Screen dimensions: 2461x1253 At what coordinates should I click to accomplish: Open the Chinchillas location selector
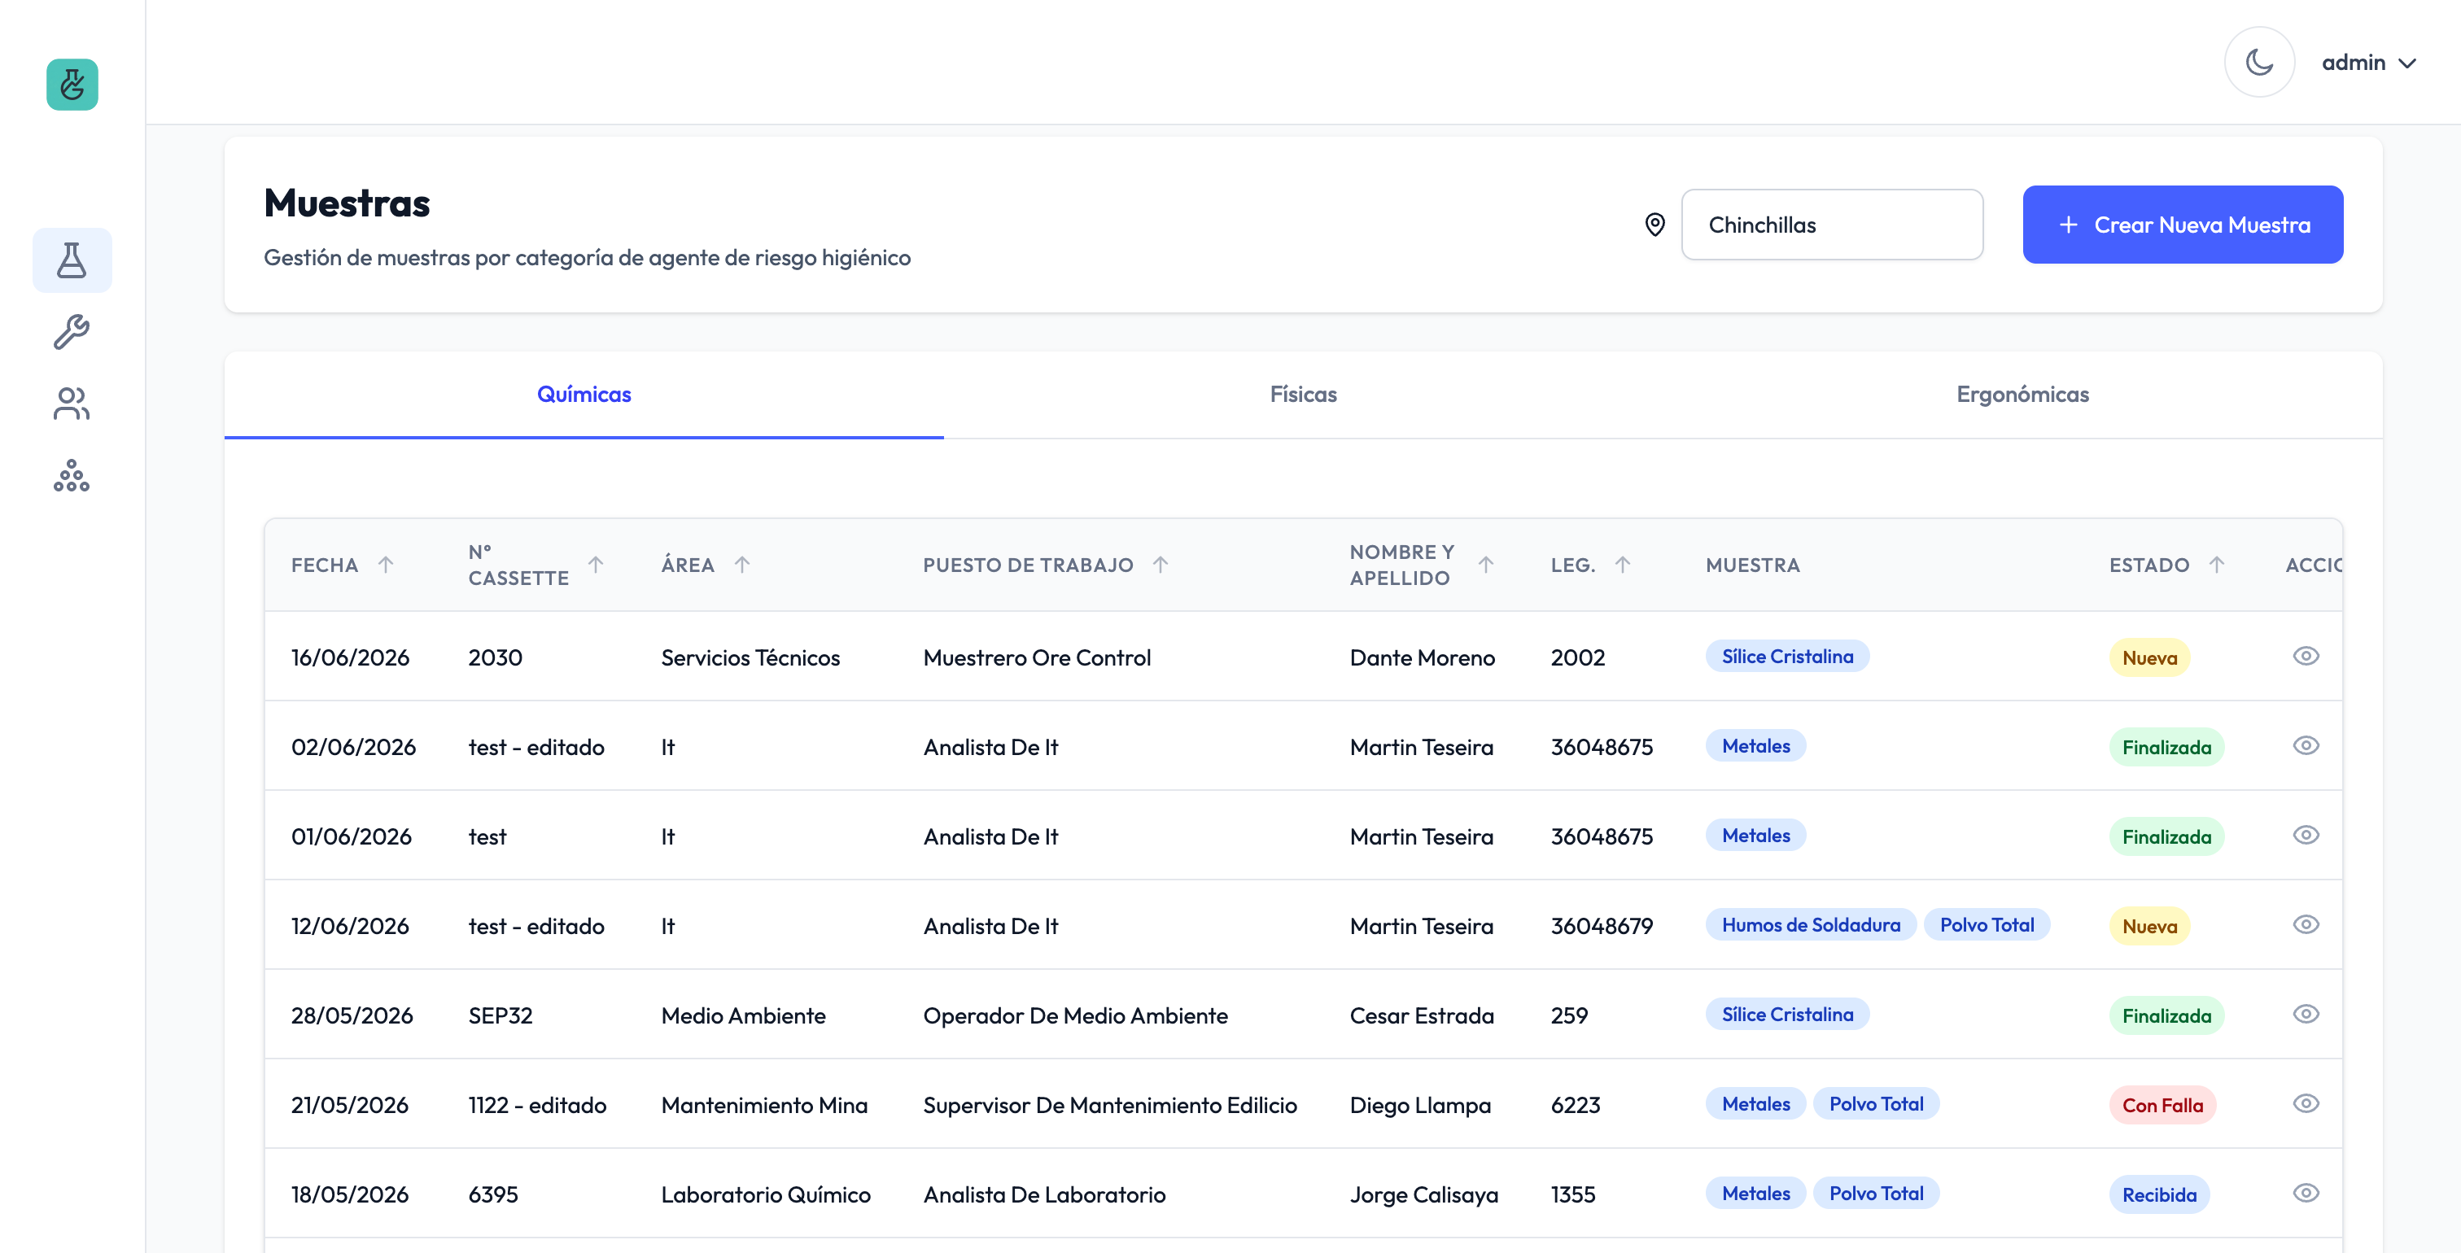pyautogui.click(x=1831, y=225)
